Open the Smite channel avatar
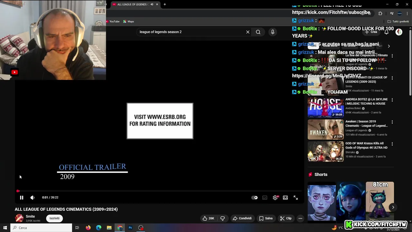Screen dimensions: 412x232 19,218
